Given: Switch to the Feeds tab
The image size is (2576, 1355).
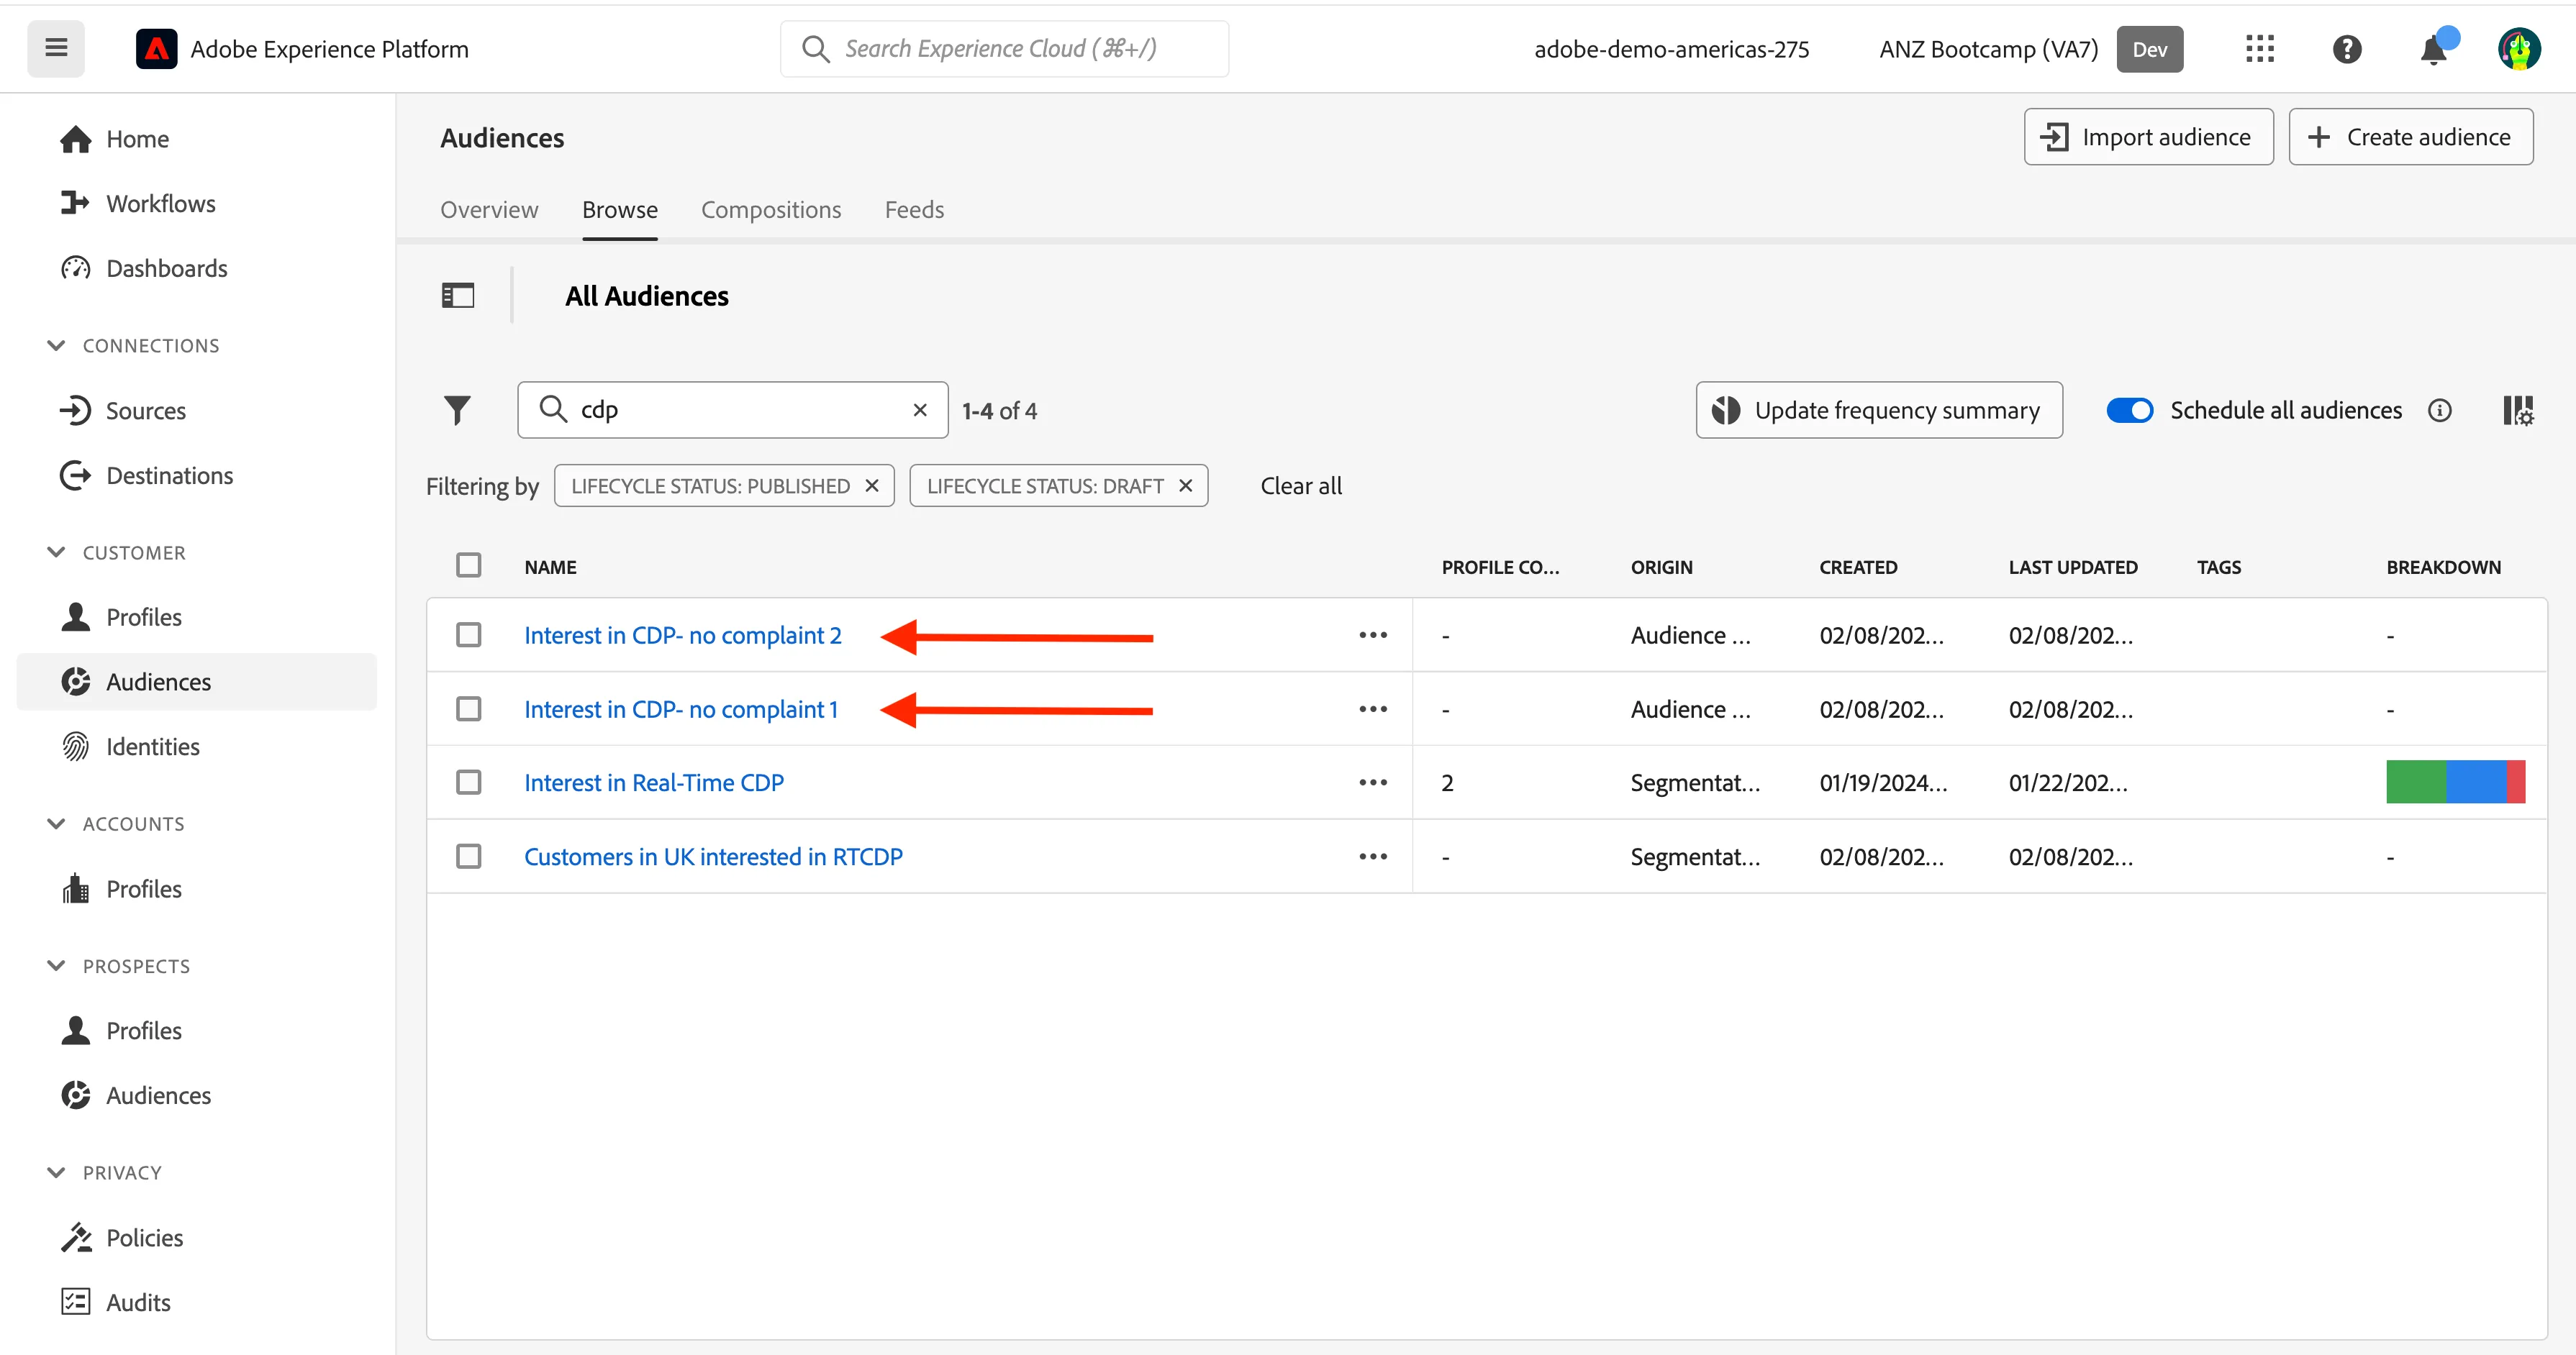Looking at the screenshot, I should point(914,210).
